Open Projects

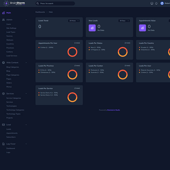coord(9,118)
